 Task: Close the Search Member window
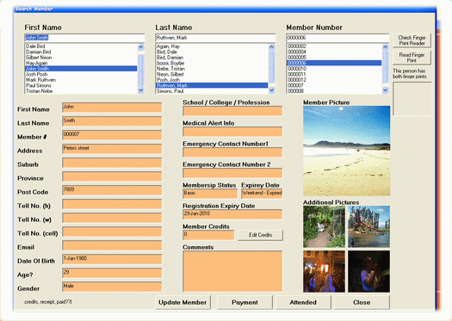(362, 302)
